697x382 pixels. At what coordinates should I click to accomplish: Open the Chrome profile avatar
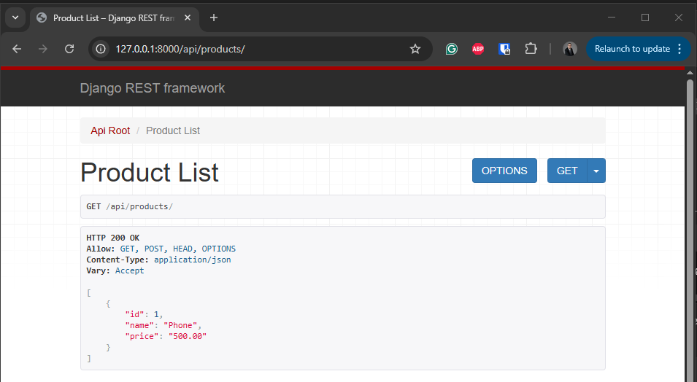570,49
